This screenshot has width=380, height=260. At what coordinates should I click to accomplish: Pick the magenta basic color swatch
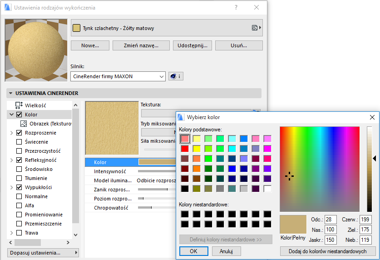(267, 149)
